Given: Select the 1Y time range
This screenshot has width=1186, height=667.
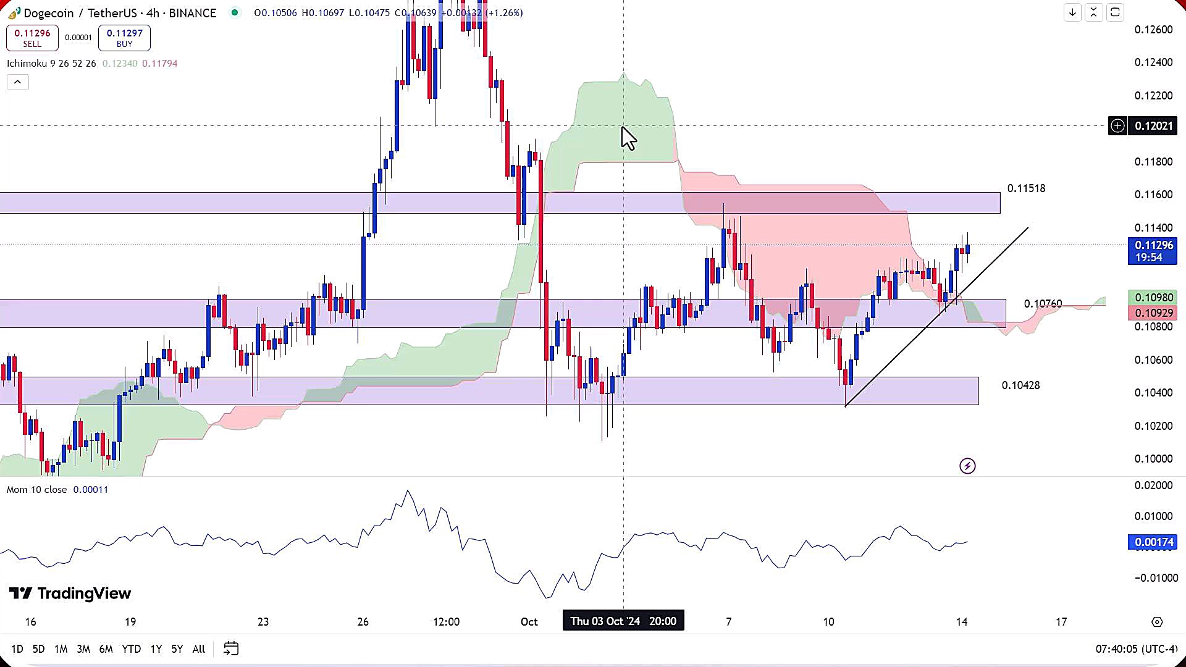Looking at the screenshot, I should (156, 649).
